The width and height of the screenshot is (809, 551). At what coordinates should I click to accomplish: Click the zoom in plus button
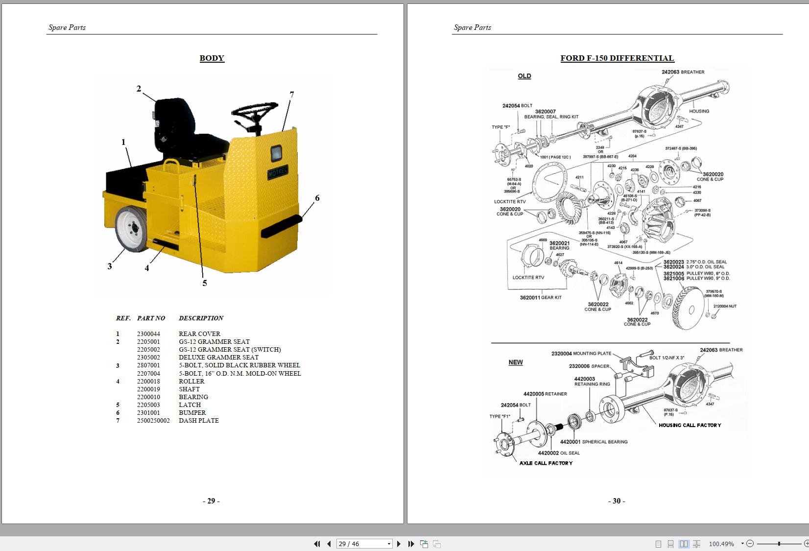pyautogui.click(x=806, y=544)
